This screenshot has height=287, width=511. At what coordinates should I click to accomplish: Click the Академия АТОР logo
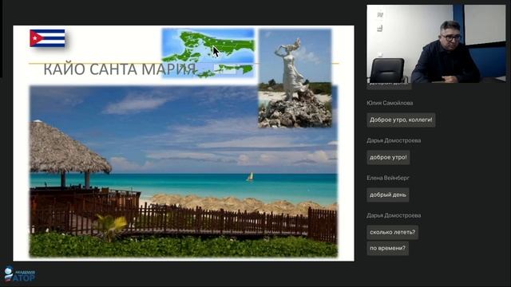(x=19, y=274)
